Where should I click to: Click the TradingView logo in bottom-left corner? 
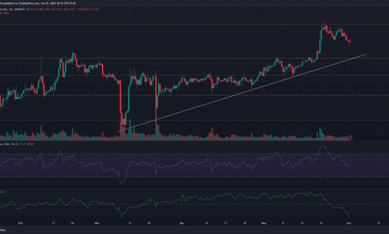click(x=2, y=230)
